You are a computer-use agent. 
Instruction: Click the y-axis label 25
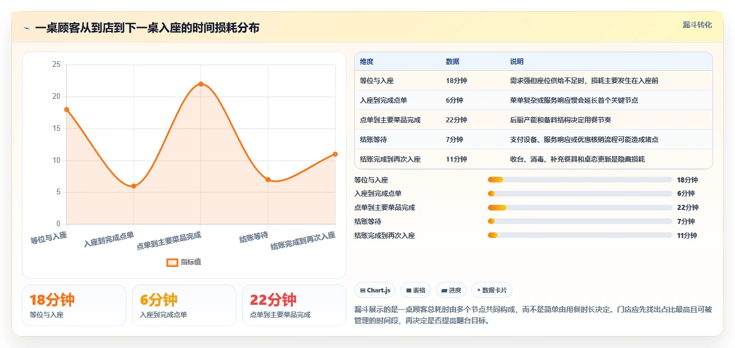56,65
